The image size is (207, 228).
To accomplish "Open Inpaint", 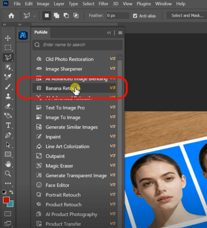I will 74,137.
